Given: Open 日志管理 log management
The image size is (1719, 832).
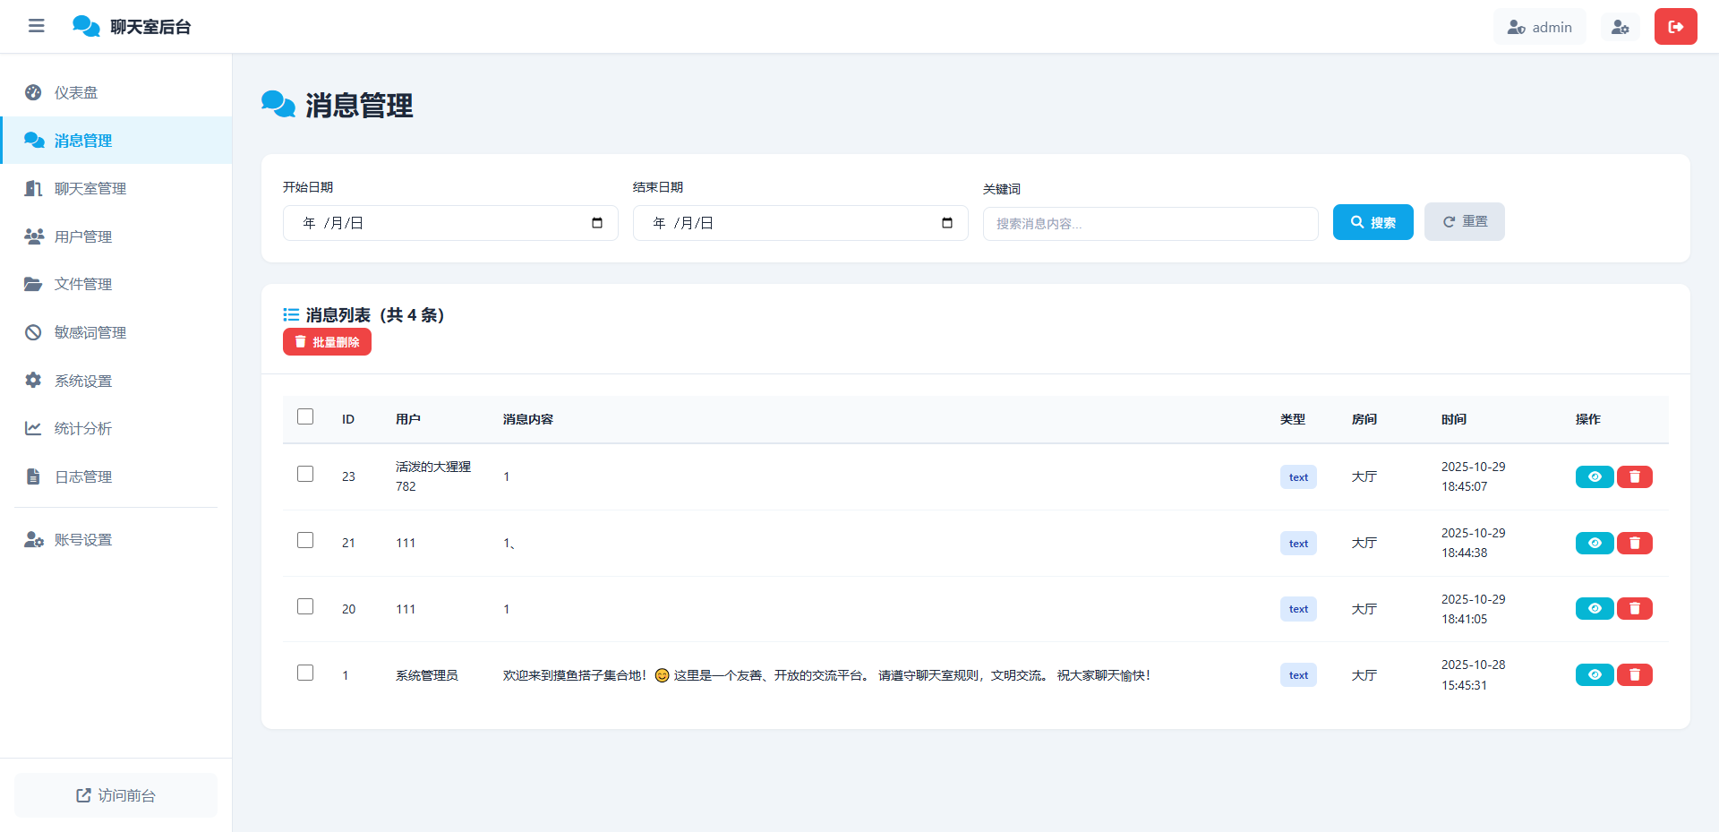Looking at the screenshot, I should click(x=81, y=476).
